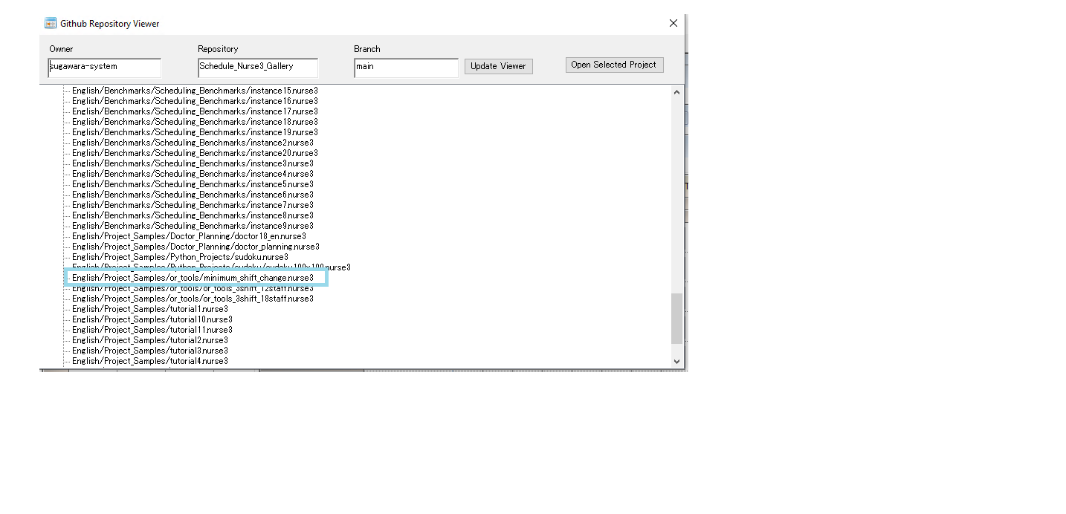Select instance7.nurse3 in the file tree
The image size is (1066, 514).
[x=193, y=205]
